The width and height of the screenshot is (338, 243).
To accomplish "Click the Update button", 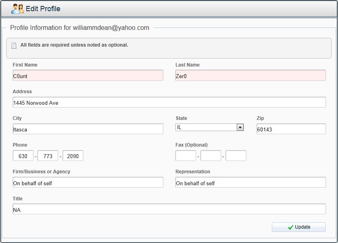I will [299, 227].
